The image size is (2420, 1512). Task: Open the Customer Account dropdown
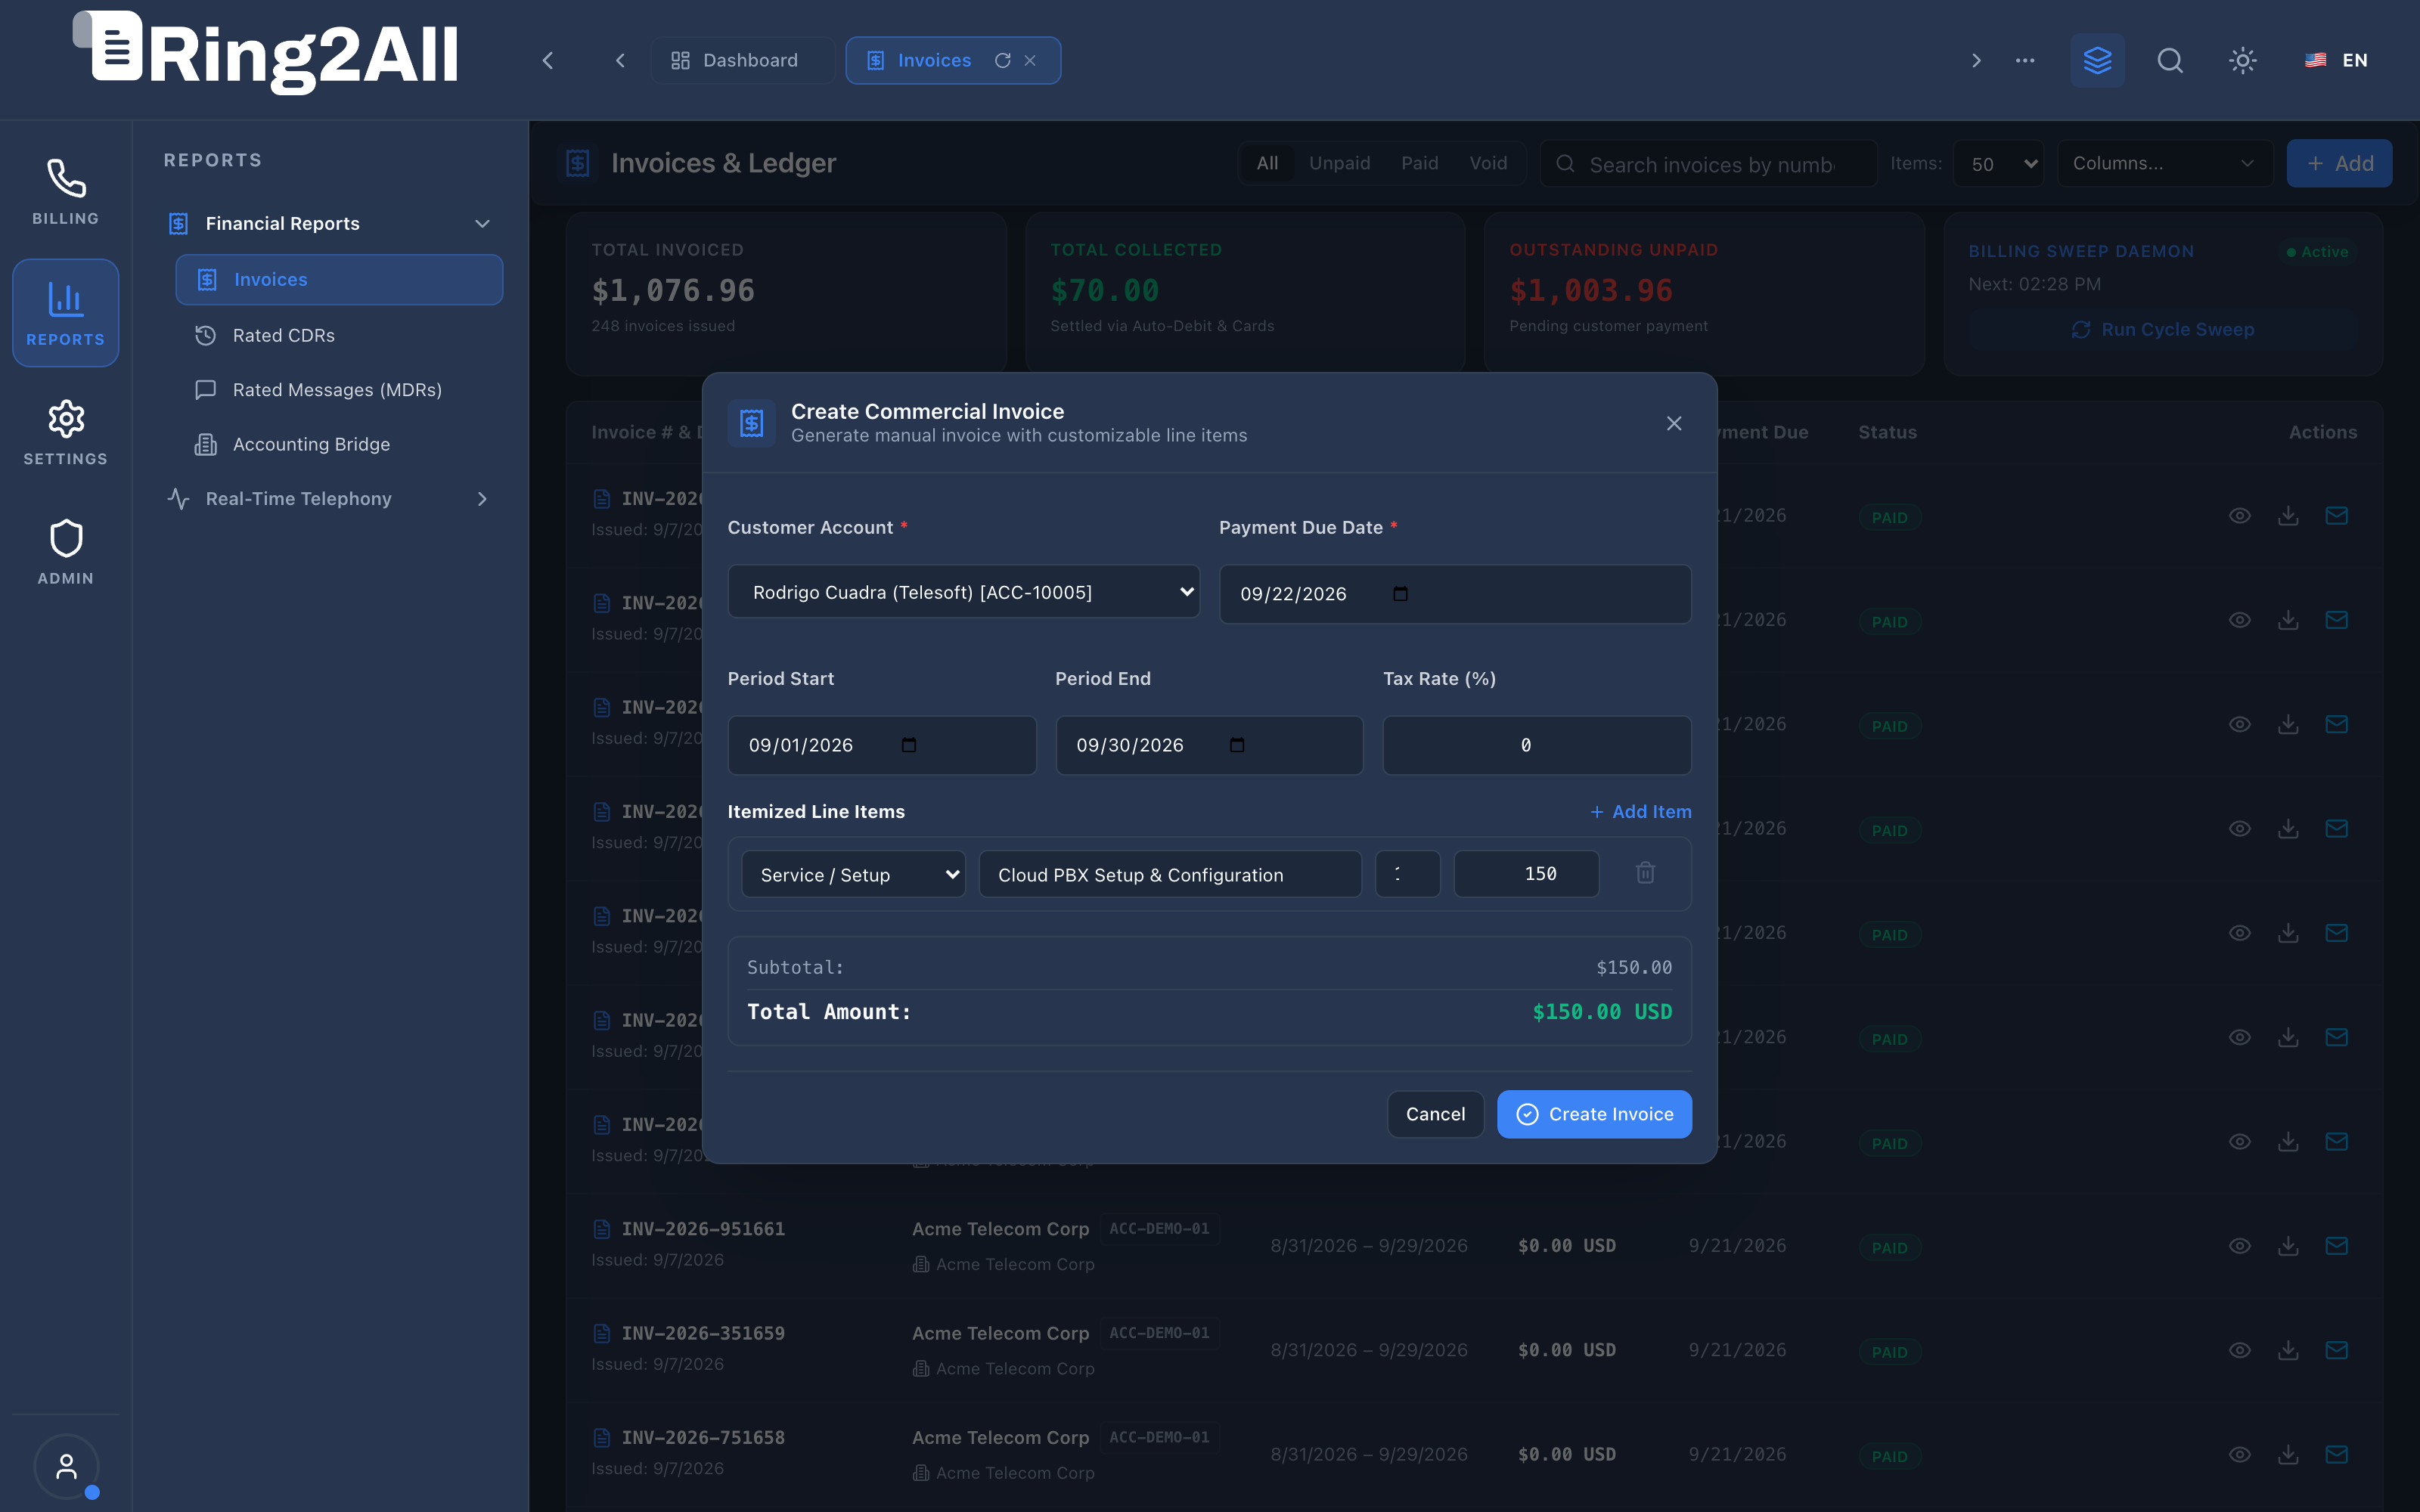[964, 592]
